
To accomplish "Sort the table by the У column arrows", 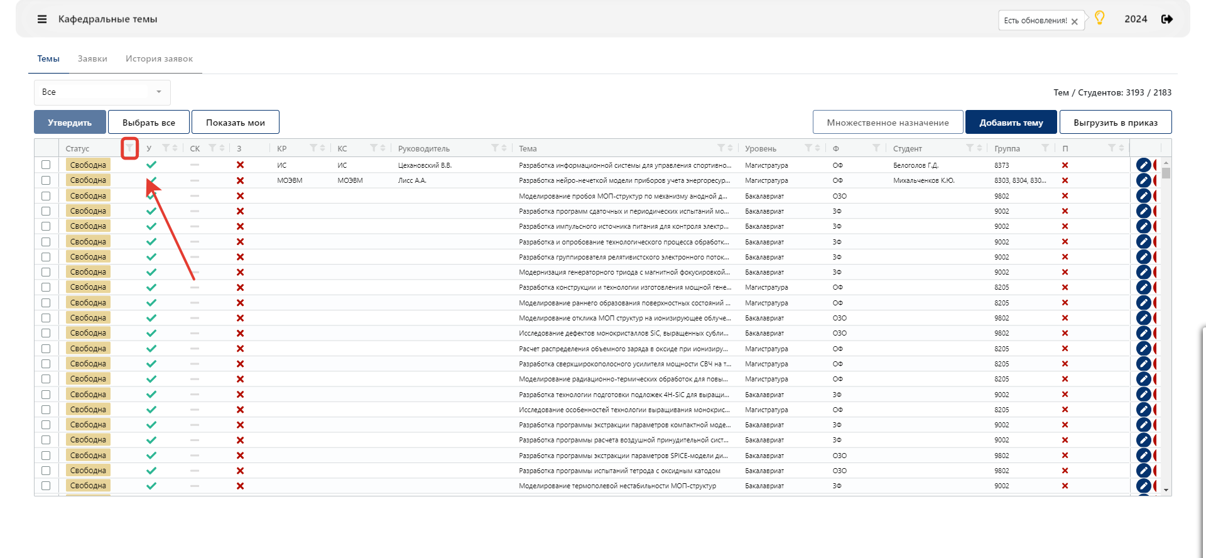I will 175,148.
